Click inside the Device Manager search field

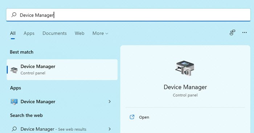(128, 15)
